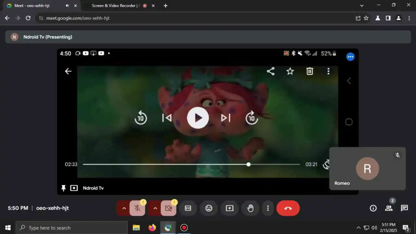Tap Android home square on phone sidebar
Screen dimensions: 416x234
[349, 122]
